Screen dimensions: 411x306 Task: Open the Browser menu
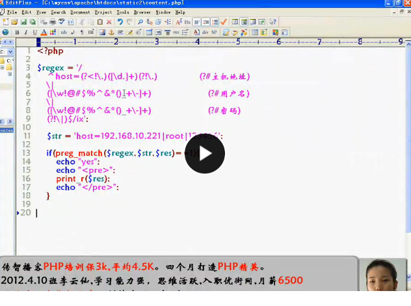tap(142, 12)
